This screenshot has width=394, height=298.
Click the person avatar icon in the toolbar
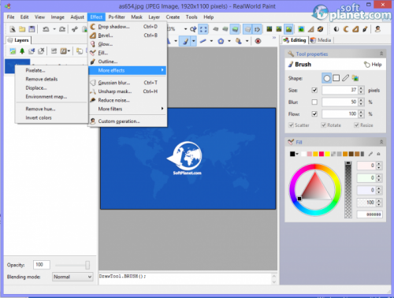377,29
